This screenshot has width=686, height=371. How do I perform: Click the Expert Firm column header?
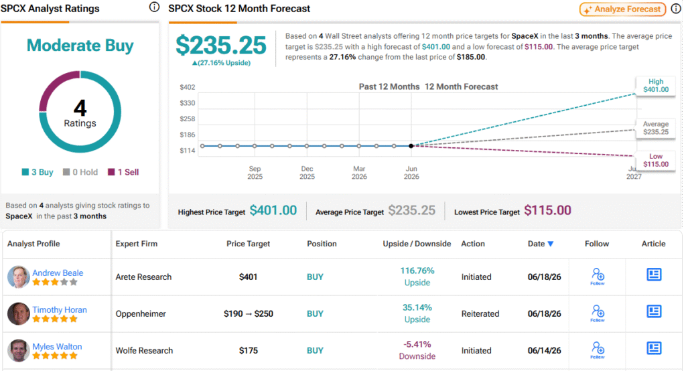pyautogui.click(x=137, y=244)
